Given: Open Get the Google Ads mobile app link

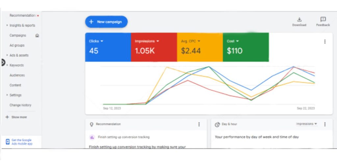Looking at the screenshot, I should point(22,142).
